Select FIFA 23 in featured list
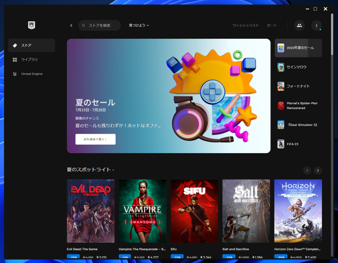338x263 pixels. point(298,144)
